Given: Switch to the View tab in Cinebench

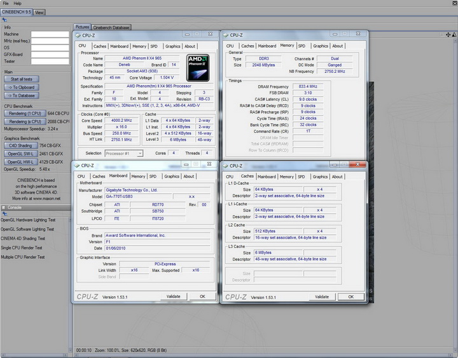Looking at the screenshot, I should (x=39, y=13).
